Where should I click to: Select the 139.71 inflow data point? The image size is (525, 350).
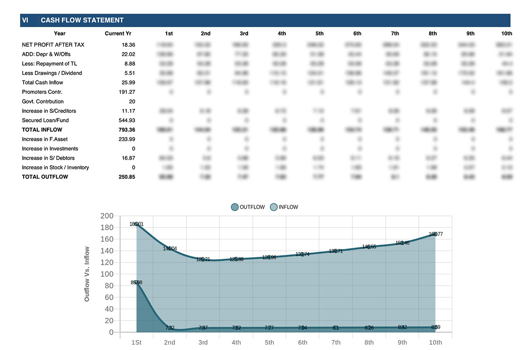pos(336,251)
